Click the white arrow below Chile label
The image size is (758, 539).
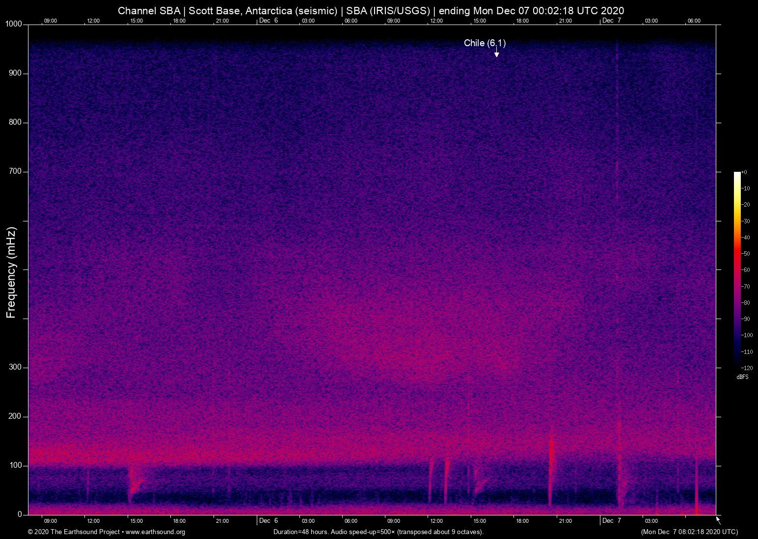point(496,53)
